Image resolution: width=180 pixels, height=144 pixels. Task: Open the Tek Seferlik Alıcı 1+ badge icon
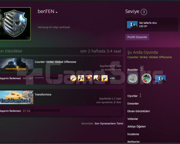point(132,25)
